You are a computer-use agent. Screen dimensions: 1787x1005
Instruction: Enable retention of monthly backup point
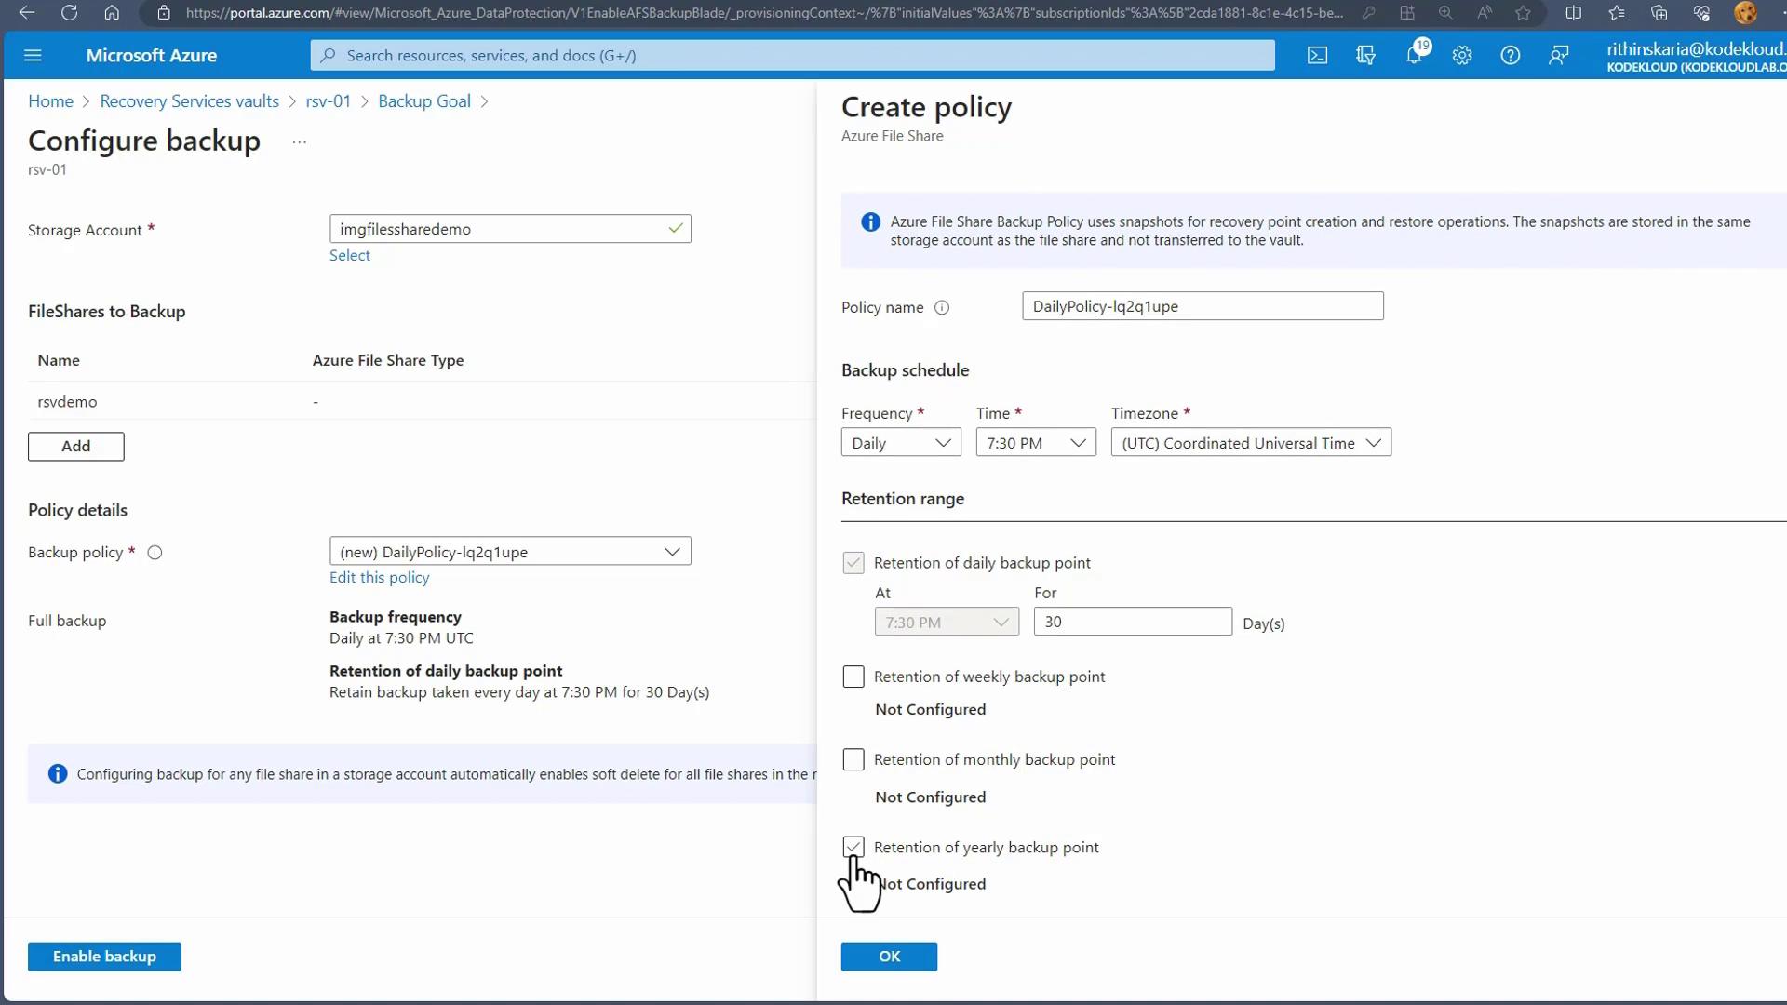tap(853, 760)
